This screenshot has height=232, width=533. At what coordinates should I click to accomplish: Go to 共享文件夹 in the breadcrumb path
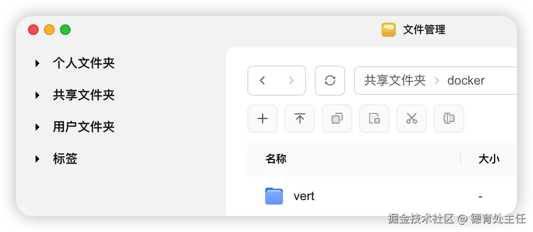[x=395, y=81]
